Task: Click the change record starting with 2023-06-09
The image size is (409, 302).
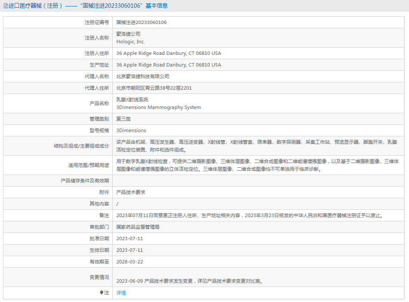Action: coord(190,281)
